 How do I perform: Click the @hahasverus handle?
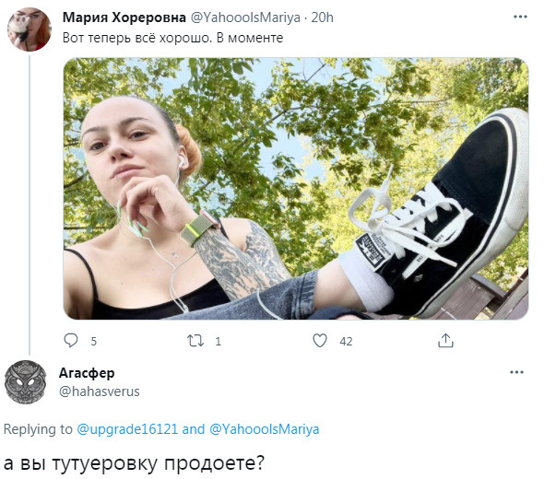[100, 391]
